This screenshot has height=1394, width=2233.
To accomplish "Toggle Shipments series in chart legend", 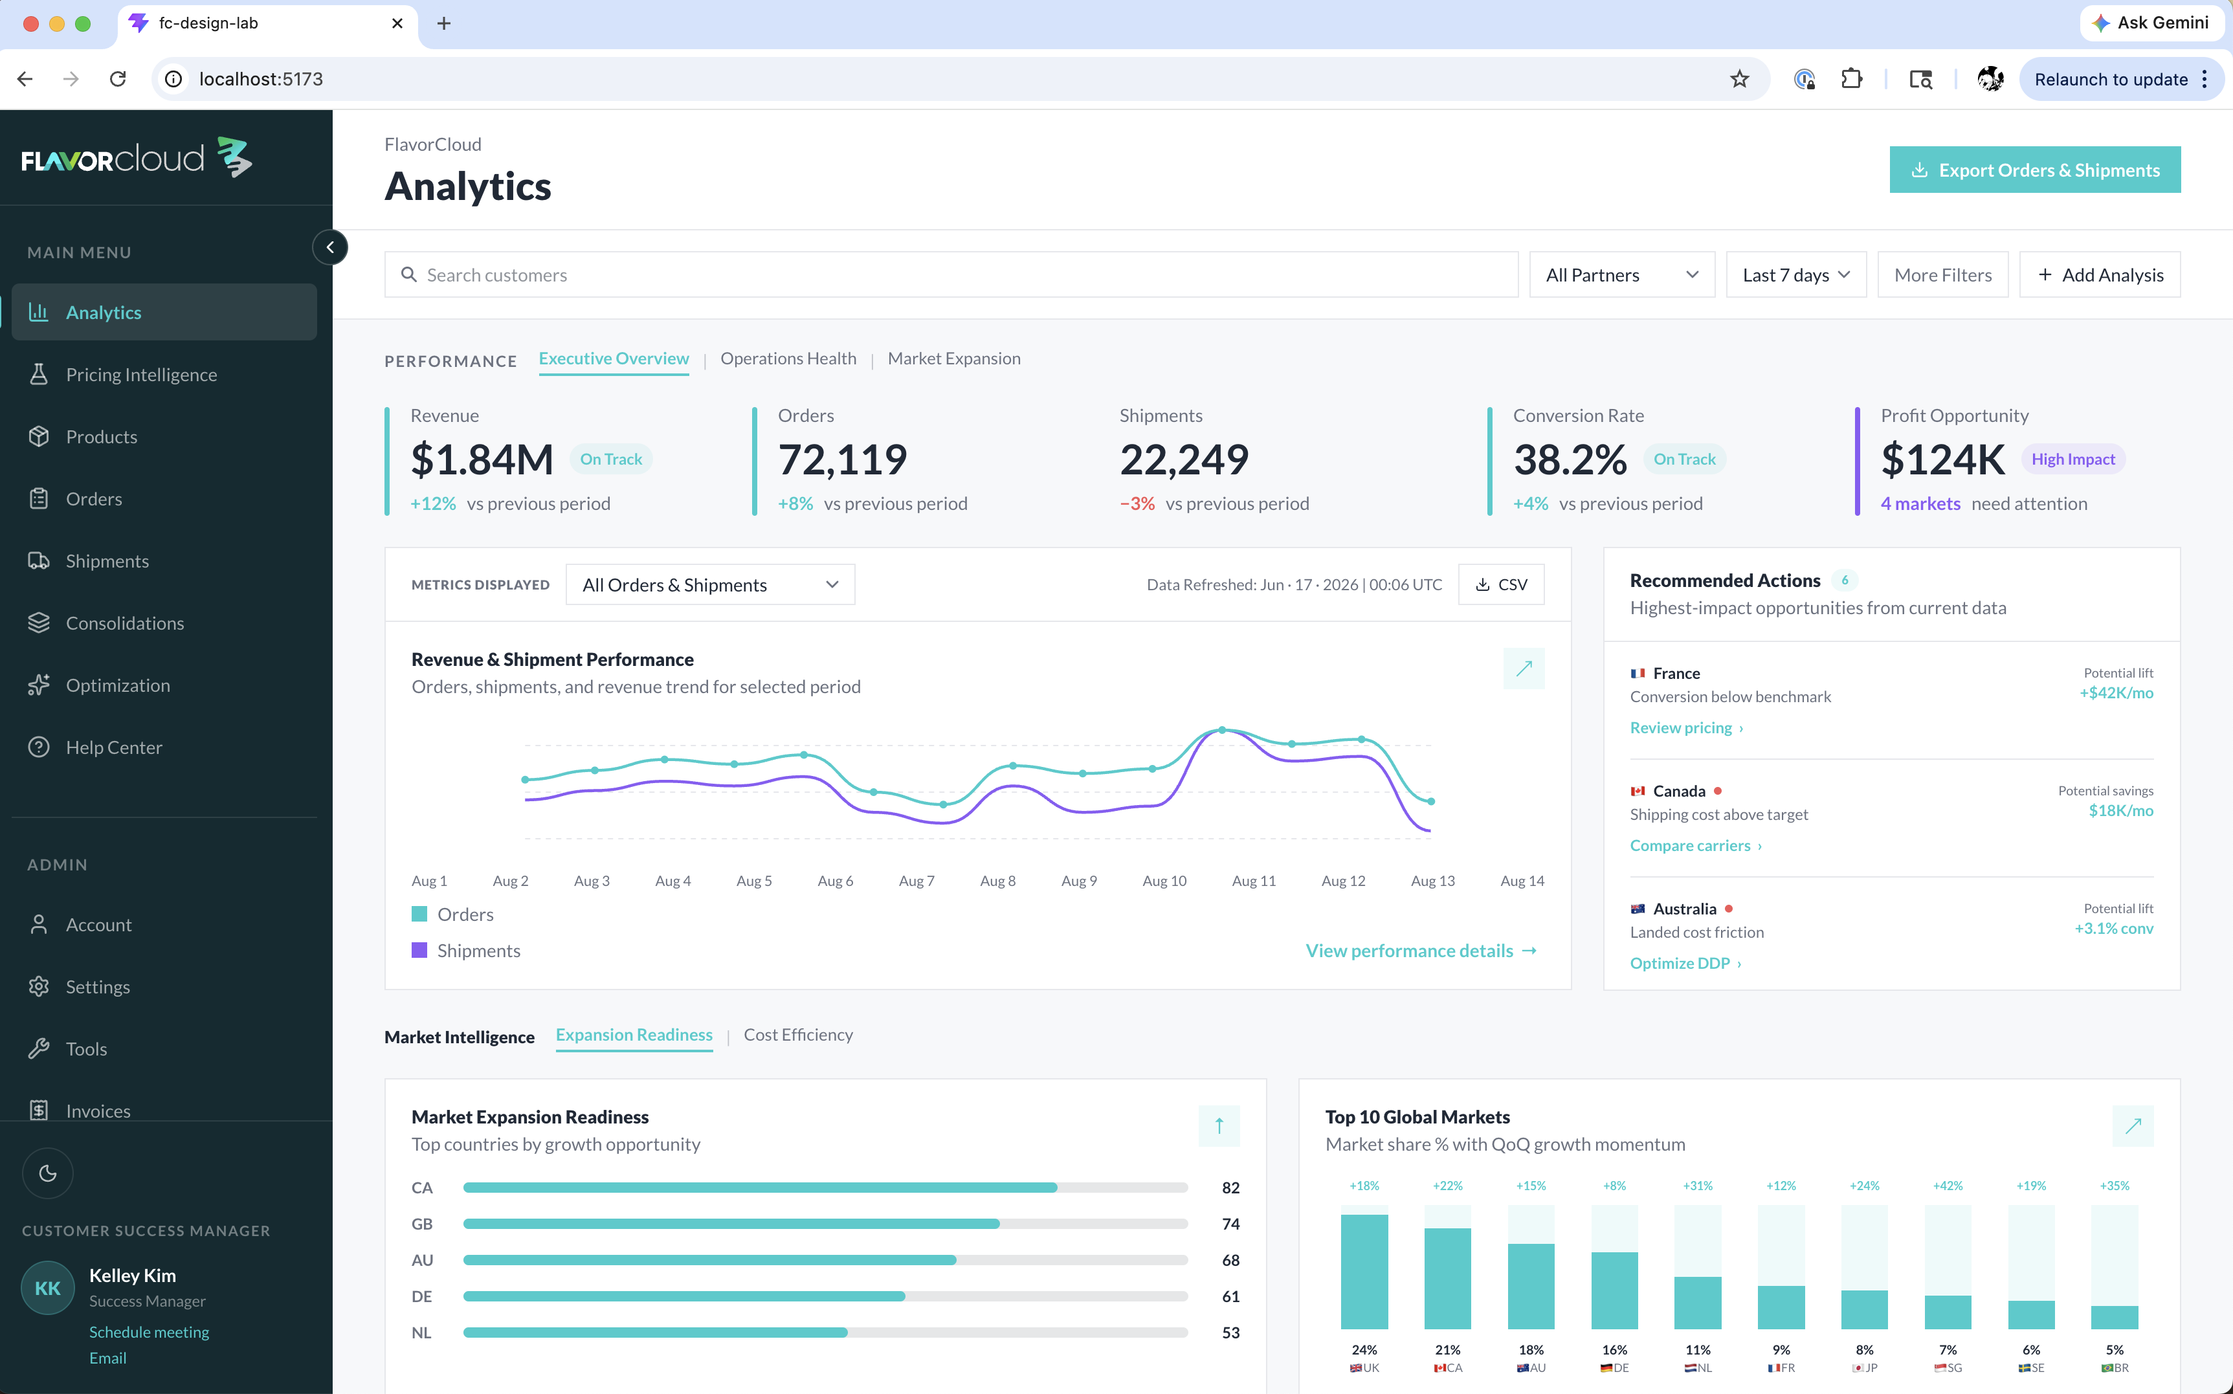I will pyautogui.click(x=465, y=951).
